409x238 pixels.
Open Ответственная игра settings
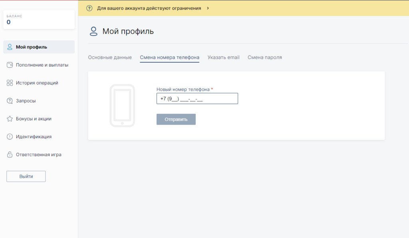pos(39,155)
